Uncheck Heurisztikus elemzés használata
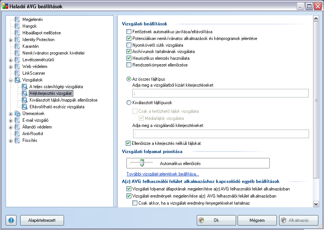Image resolution: width=324 pixels, height=230 pixels. coord(129,58)
